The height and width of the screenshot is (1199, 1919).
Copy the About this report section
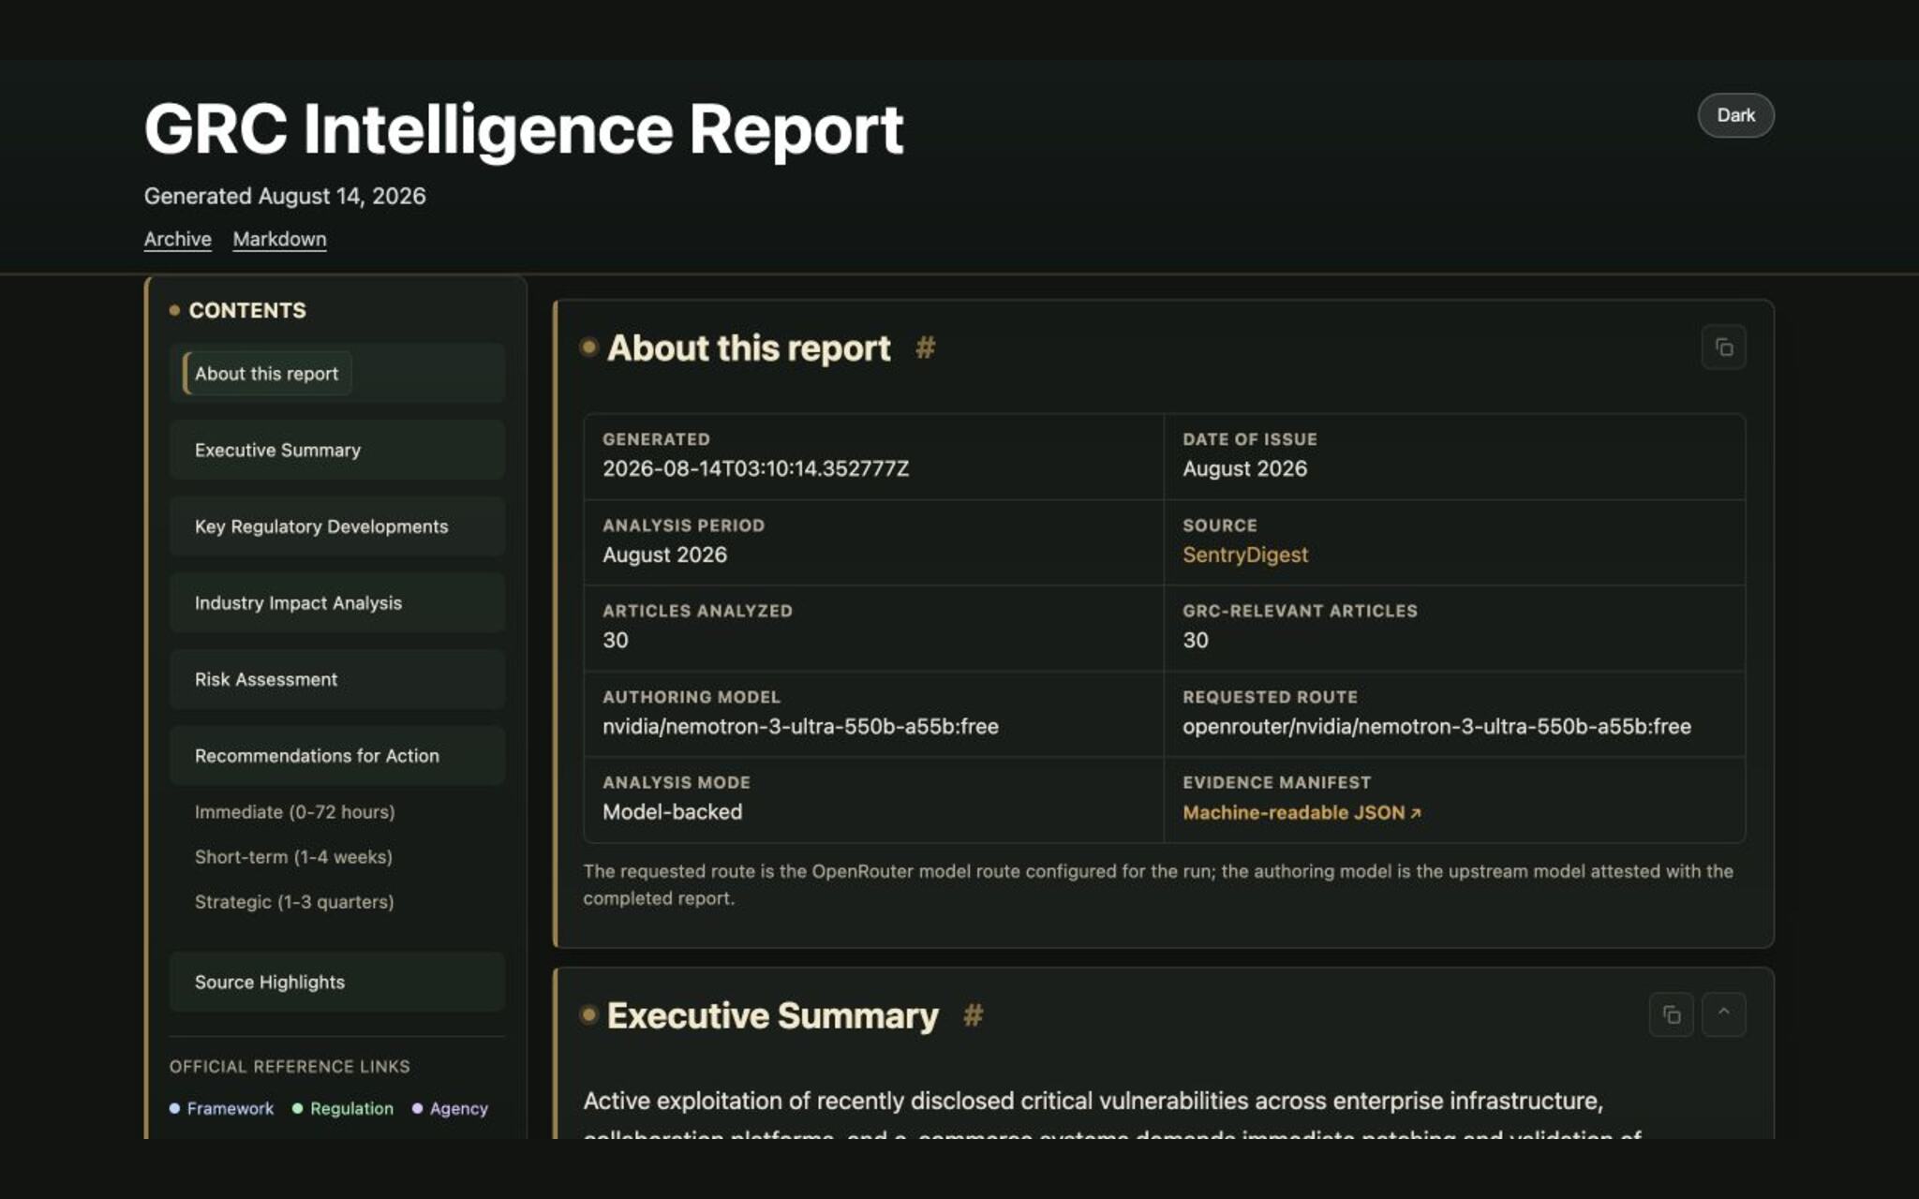click(x=1723, y=348)
